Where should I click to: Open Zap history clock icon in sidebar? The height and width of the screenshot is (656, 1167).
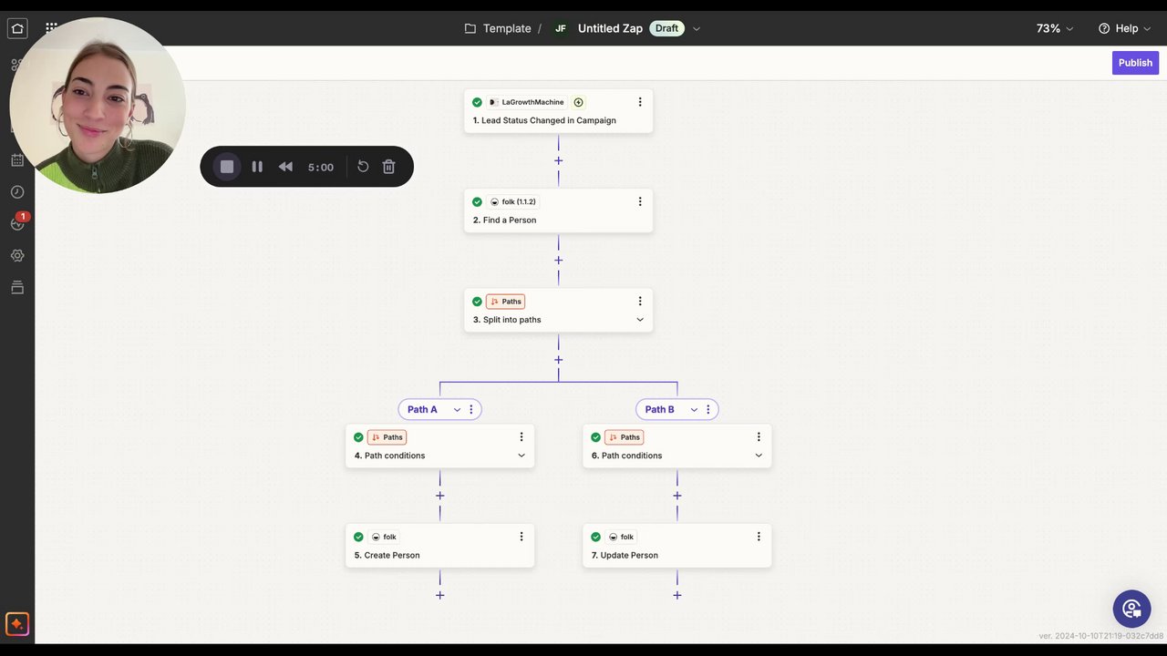coord(17,192)
